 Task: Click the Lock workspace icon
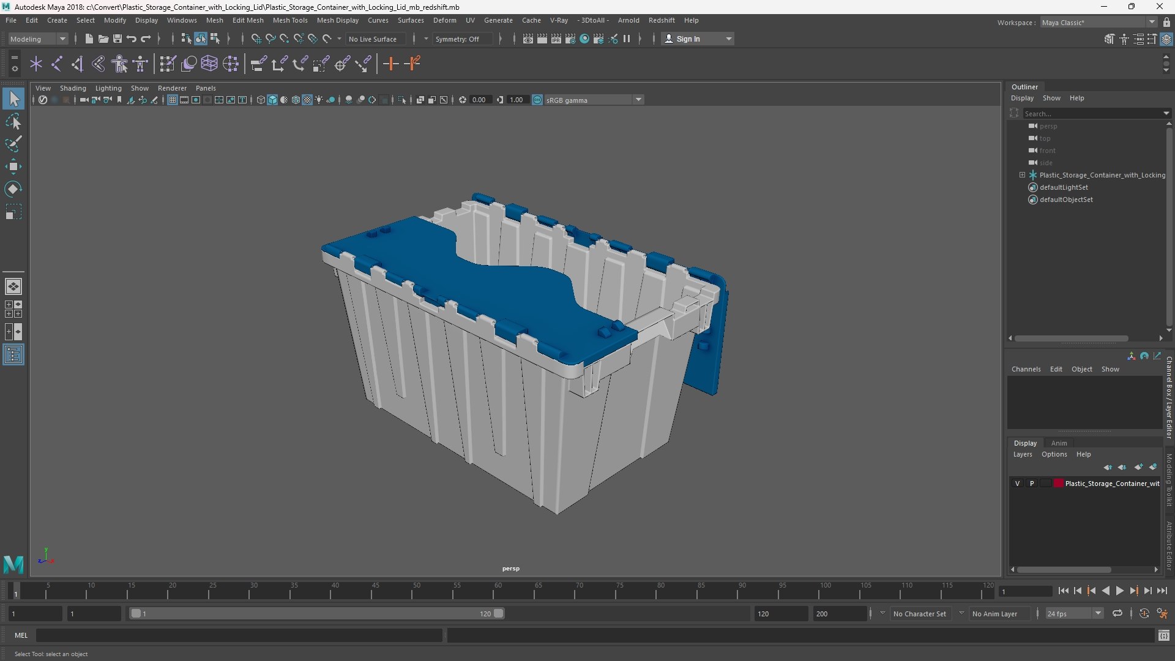pos(1166,22)
